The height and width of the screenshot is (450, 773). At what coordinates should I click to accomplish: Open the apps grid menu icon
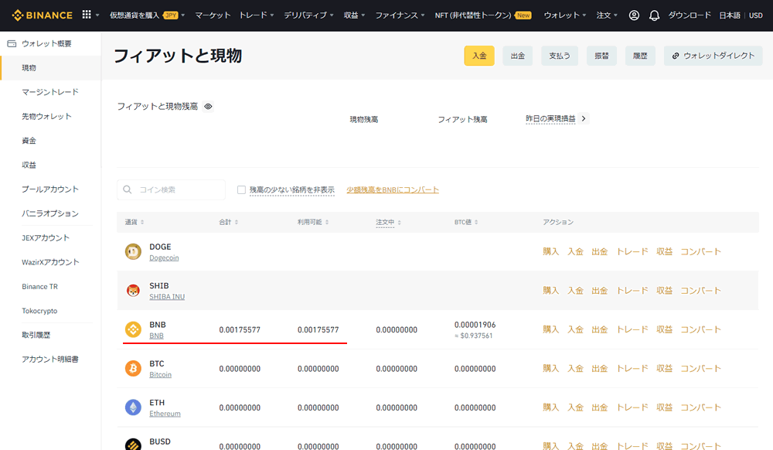coord(87,15)
